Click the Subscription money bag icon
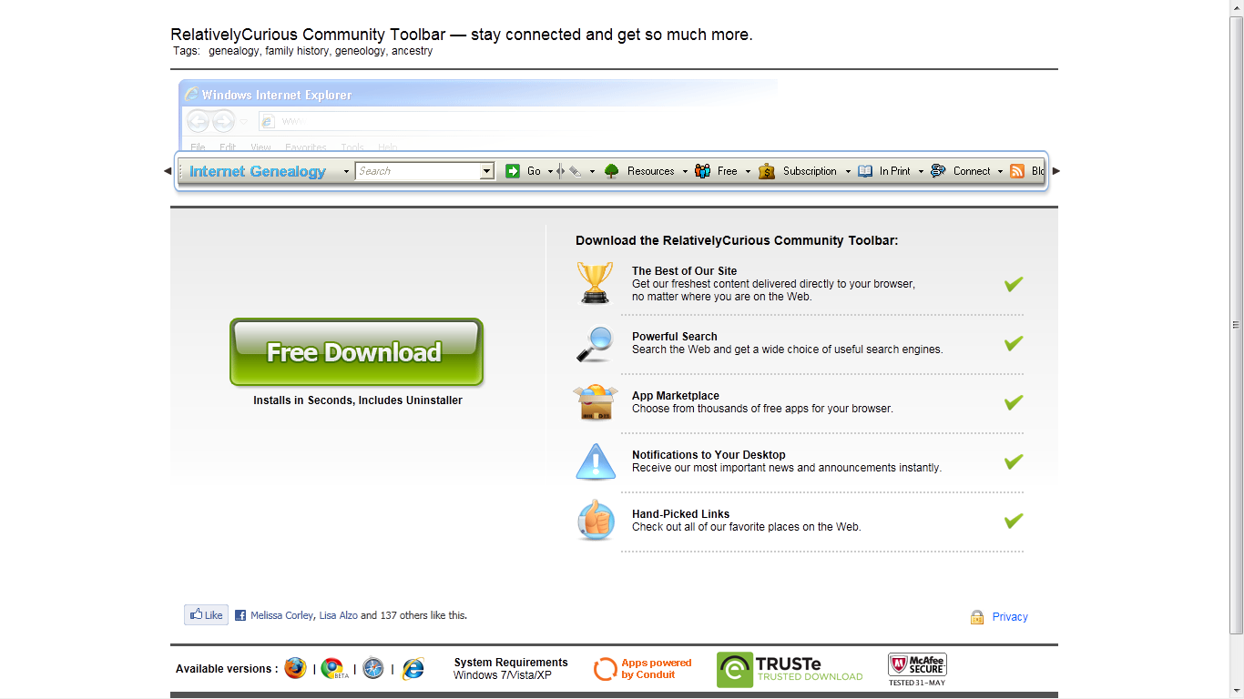 (x=767, y=171)
